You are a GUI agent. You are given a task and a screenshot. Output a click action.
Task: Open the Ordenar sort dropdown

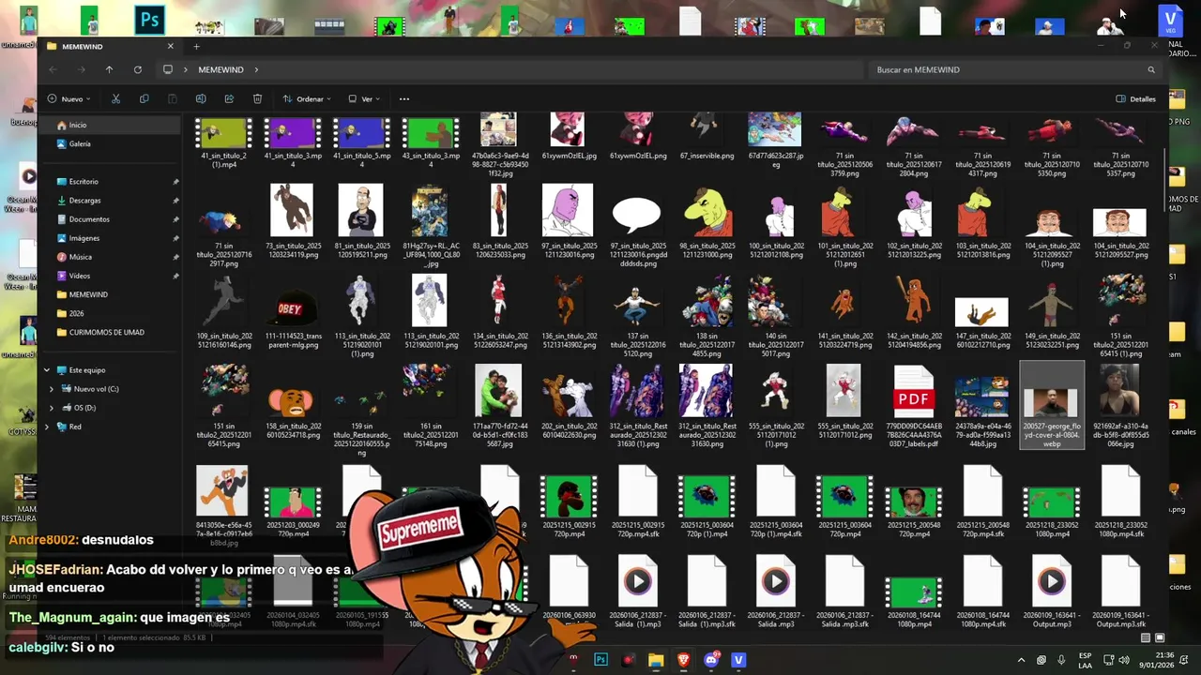coord(307,98)
